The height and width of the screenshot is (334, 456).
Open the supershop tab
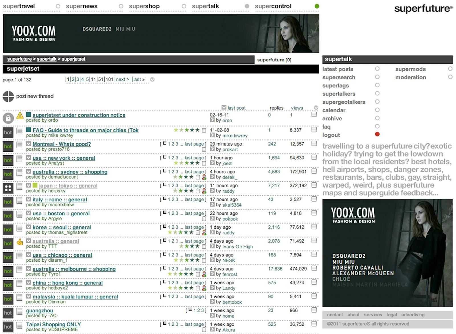[144, 6]
